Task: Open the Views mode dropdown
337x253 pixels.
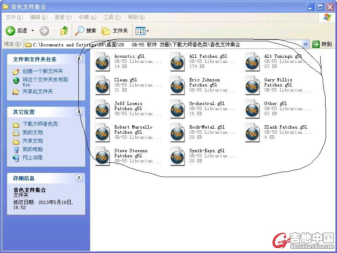Action: (142, 31)
